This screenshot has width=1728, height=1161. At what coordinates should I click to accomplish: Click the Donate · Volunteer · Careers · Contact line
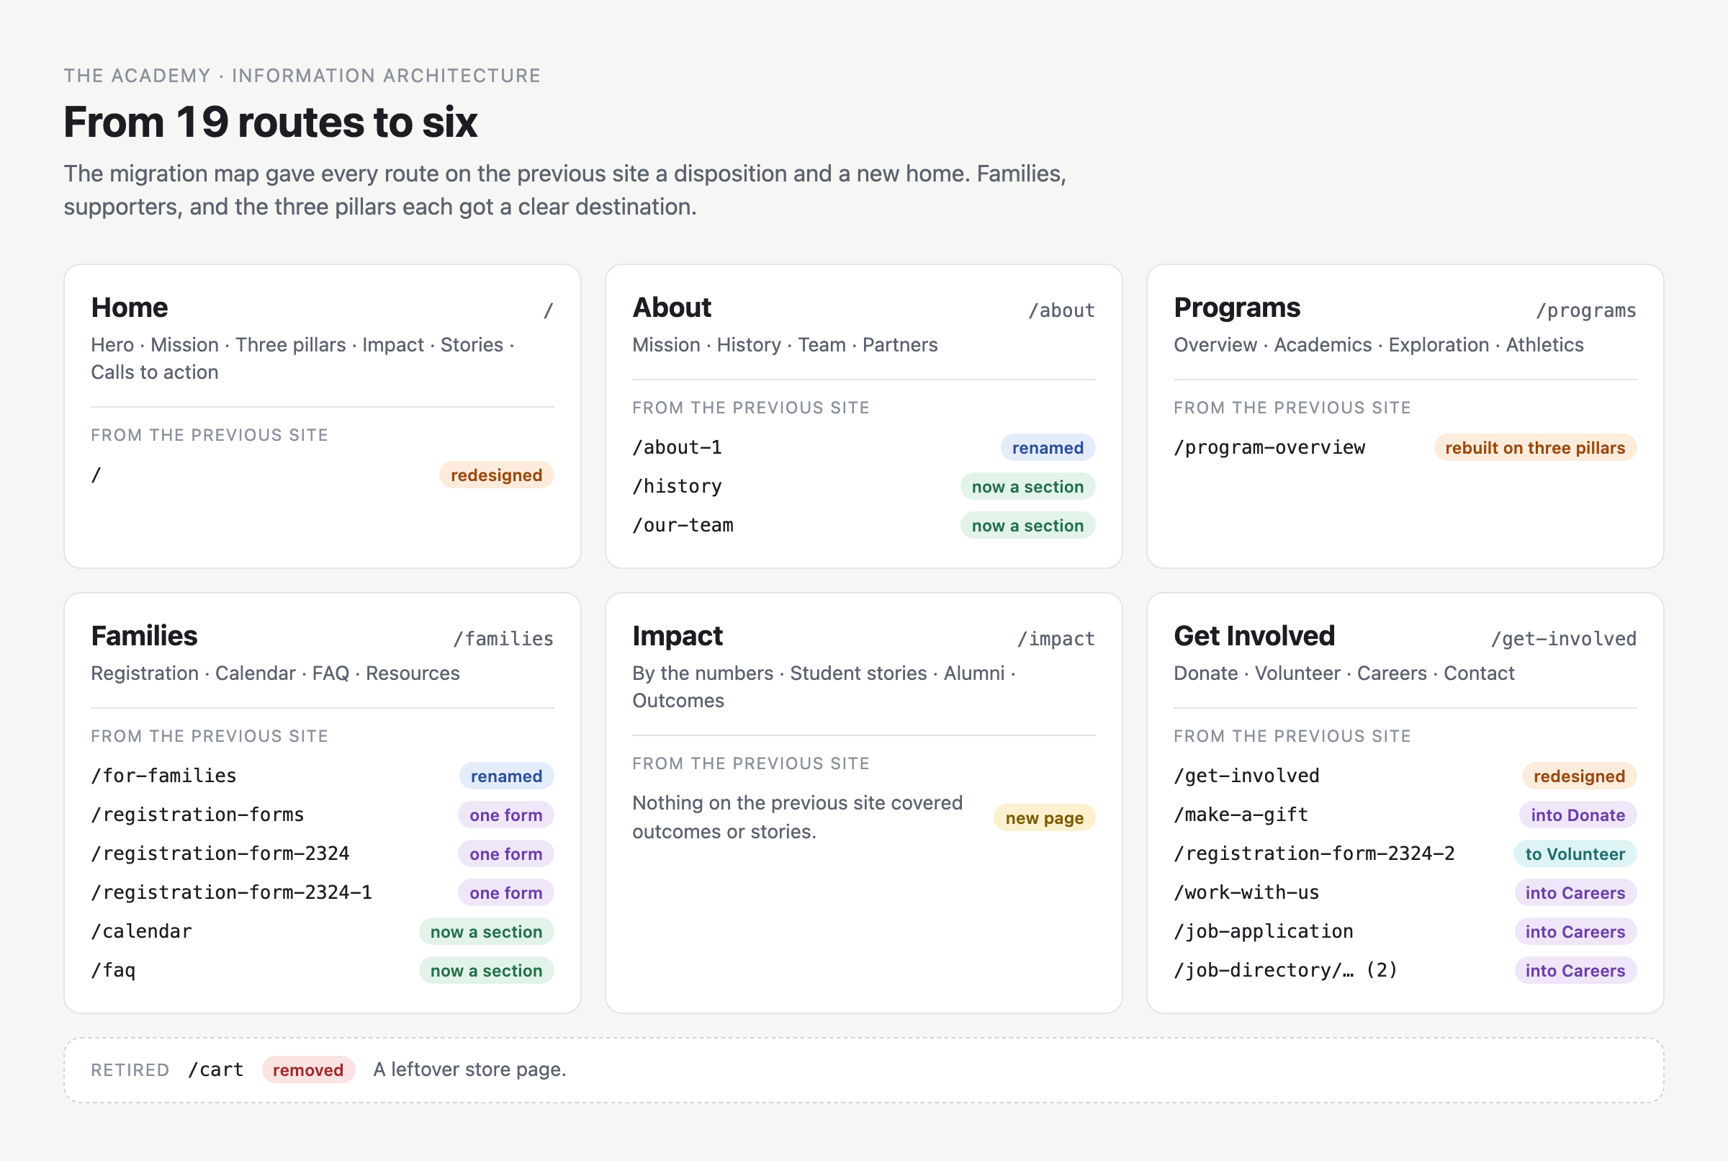[1344, 673]
